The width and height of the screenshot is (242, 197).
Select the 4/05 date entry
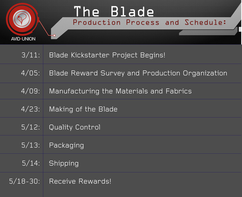pos(30,73)
